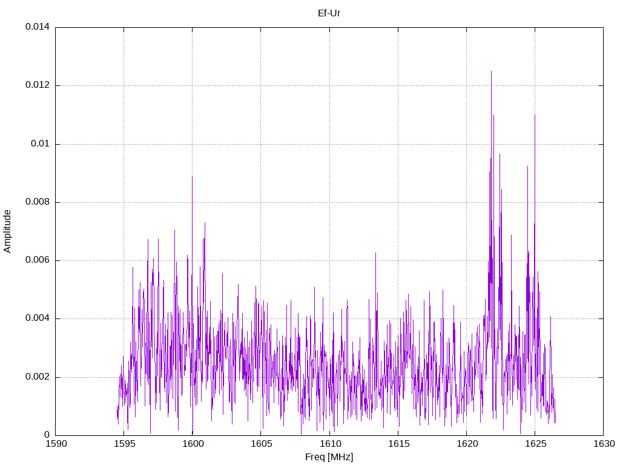620x465 pixels.
Task: Click the y-axis tick value 0.004
Action: 38,318
